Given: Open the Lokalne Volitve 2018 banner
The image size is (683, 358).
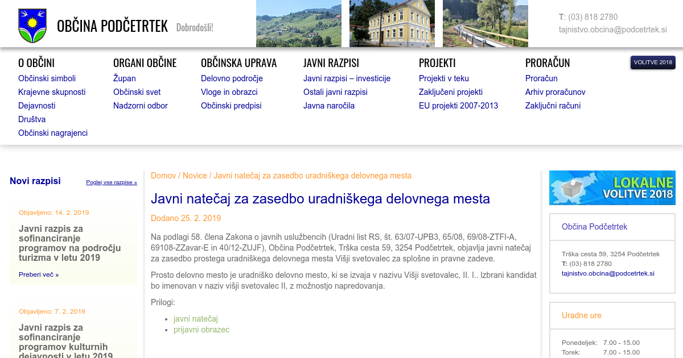Looking at the screenshot, I should tap(612, 188).
